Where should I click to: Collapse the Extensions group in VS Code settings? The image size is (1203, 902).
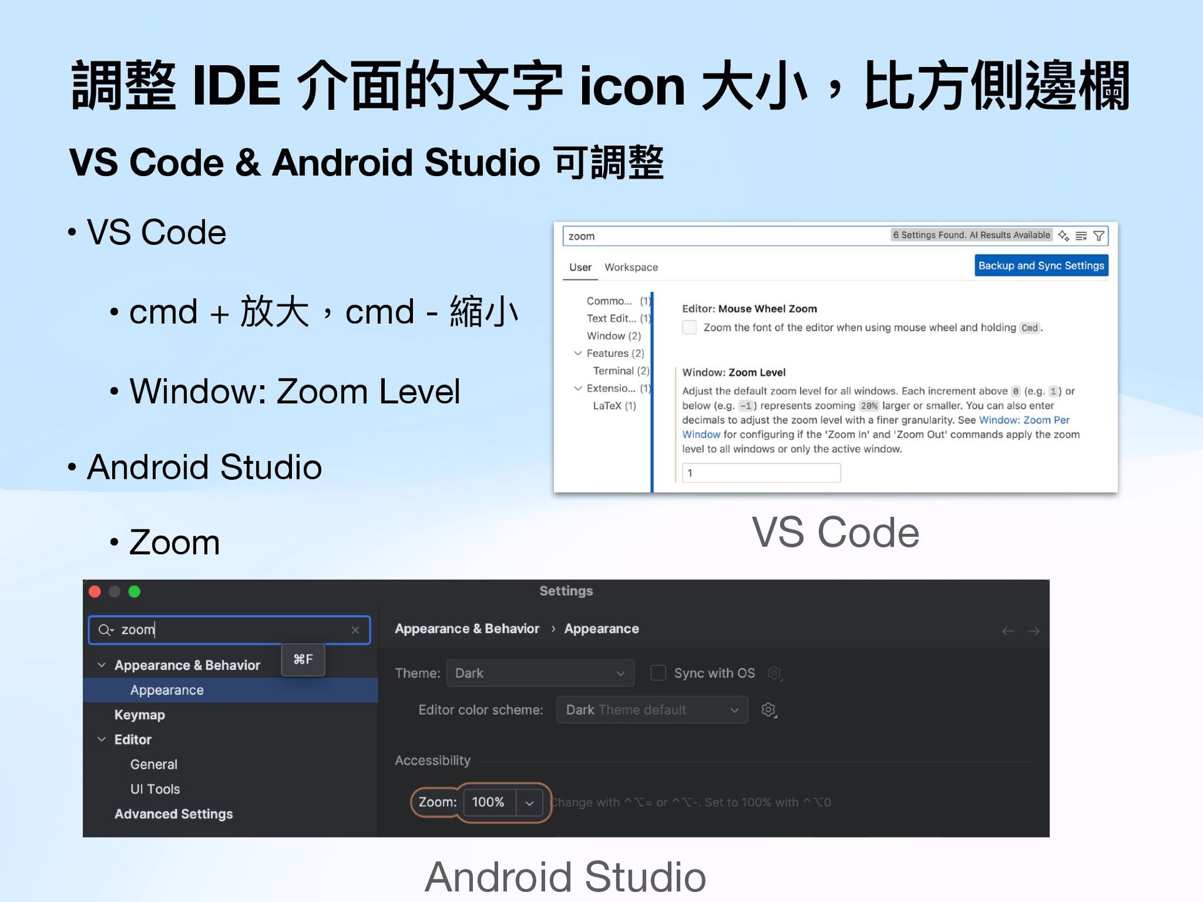(578, 388)
